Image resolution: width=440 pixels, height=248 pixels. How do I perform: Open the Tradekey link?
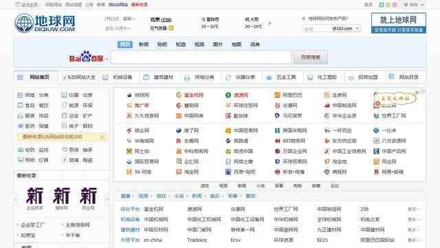(x=197, y=240)
